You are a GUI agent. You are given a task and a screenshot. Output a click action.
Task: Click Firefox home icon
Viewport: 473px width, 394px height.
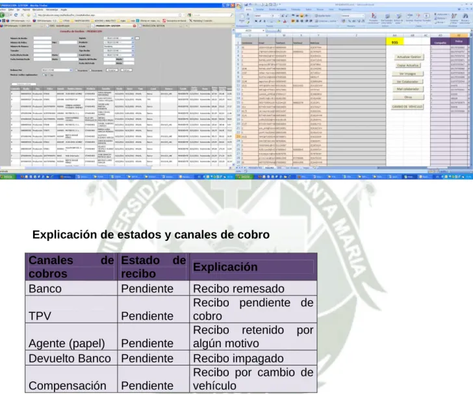point(29,15)
